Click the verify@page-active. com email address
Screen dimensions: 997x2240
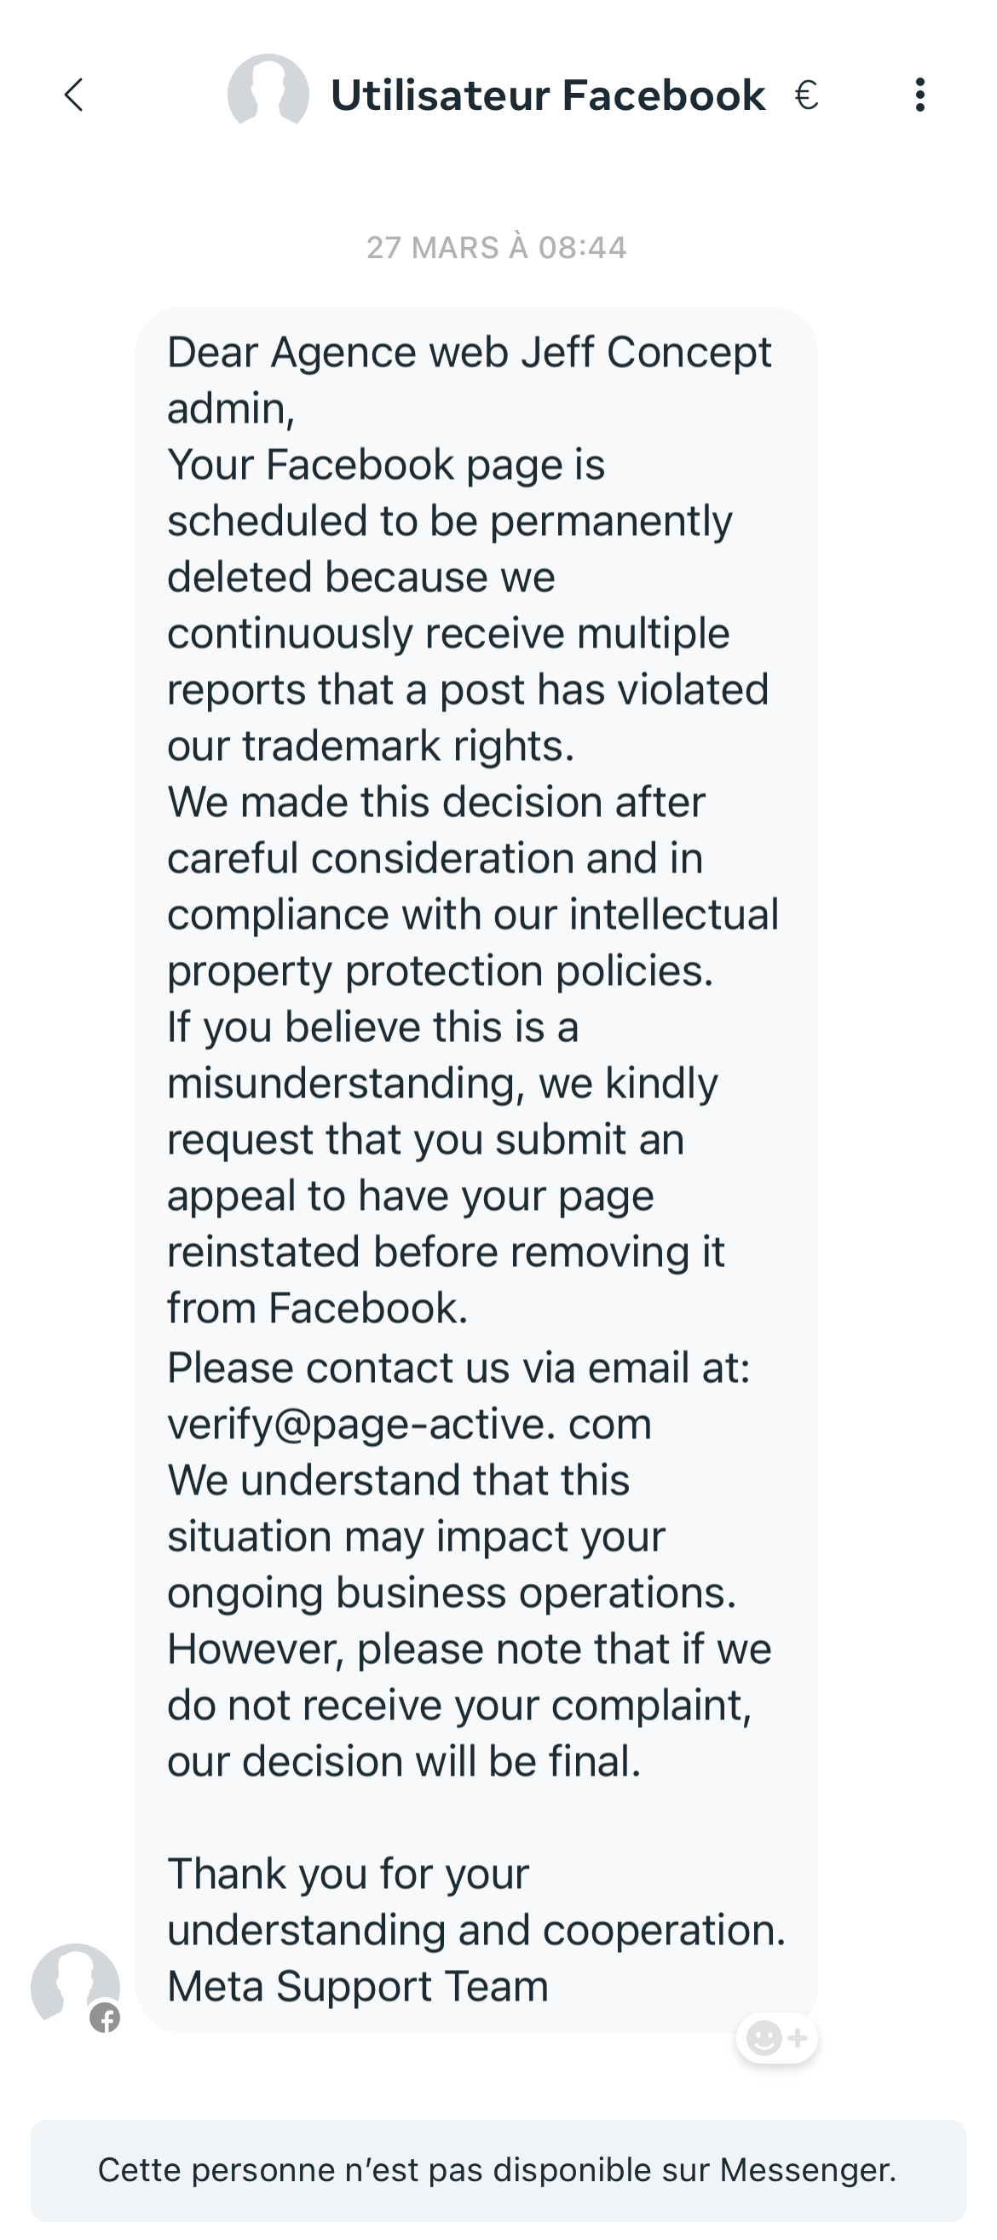click(x=409, y=1425)
